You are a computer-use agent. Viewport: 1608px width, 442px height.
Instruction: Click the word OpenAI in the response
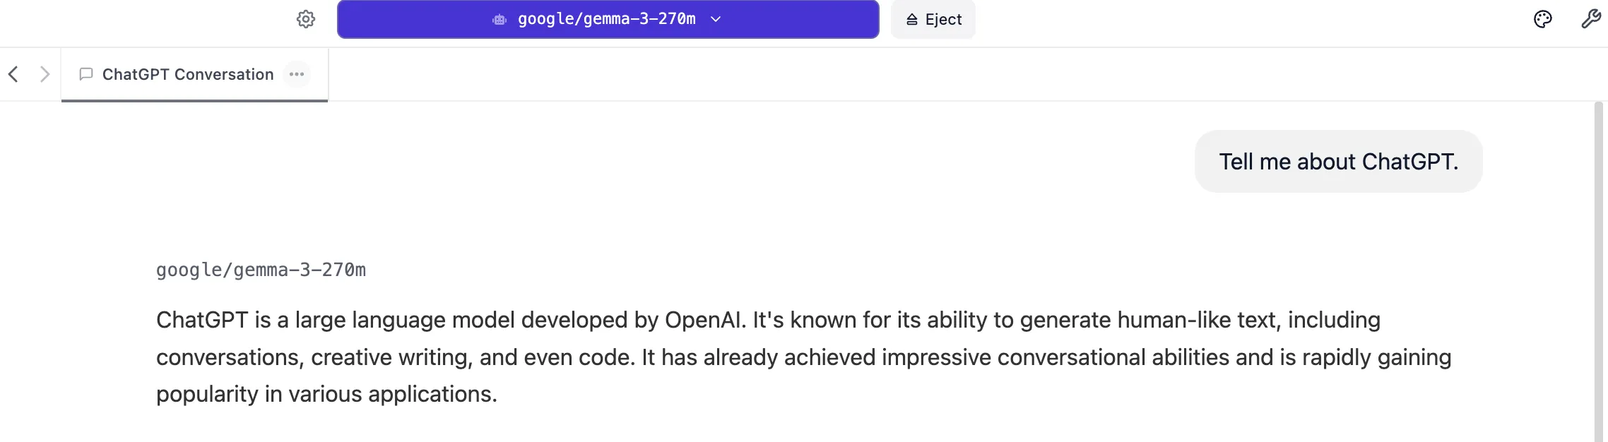tap(704, 320)
